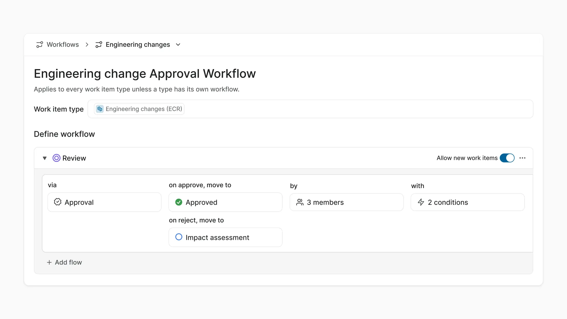Click the Add flow button
Viewport: 567px width, 319px height.
click(64, 262)
